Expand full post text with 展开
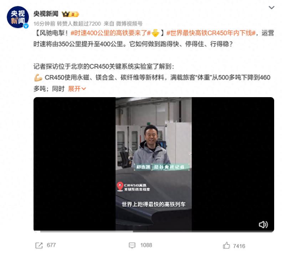The image size is (282, 253). (x=77, y=89)
